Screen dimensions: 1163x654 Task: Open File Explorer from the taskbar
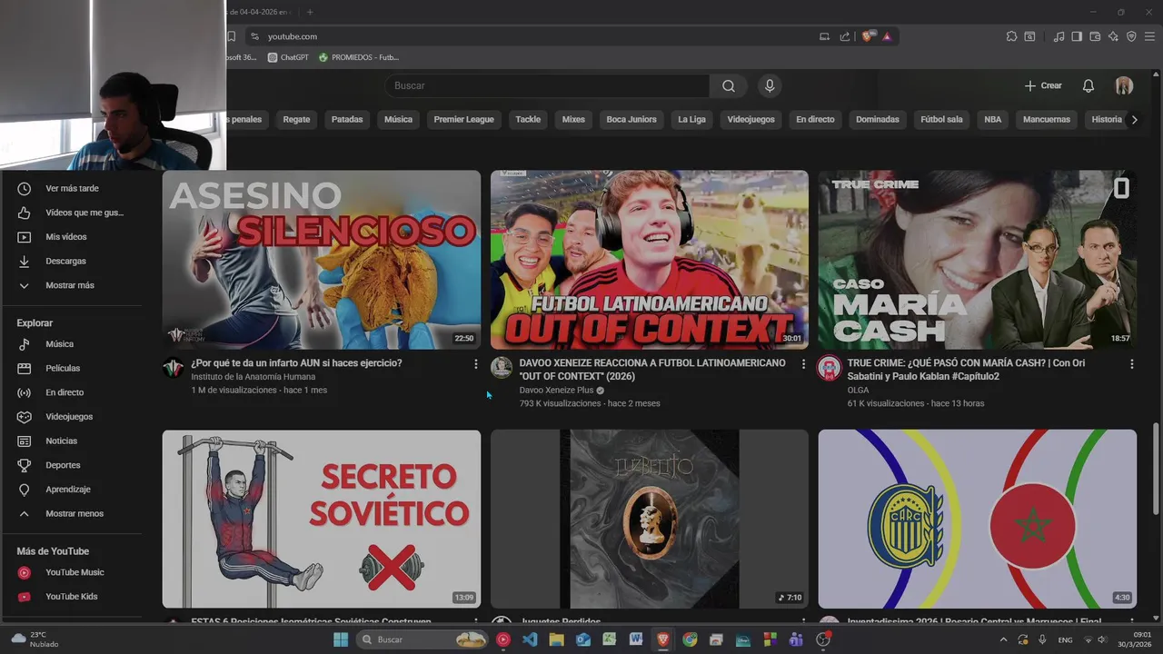556,639
